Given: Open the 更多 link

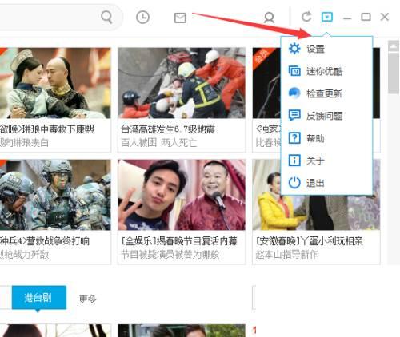Looking at the screenshot, I should point(87,299).
